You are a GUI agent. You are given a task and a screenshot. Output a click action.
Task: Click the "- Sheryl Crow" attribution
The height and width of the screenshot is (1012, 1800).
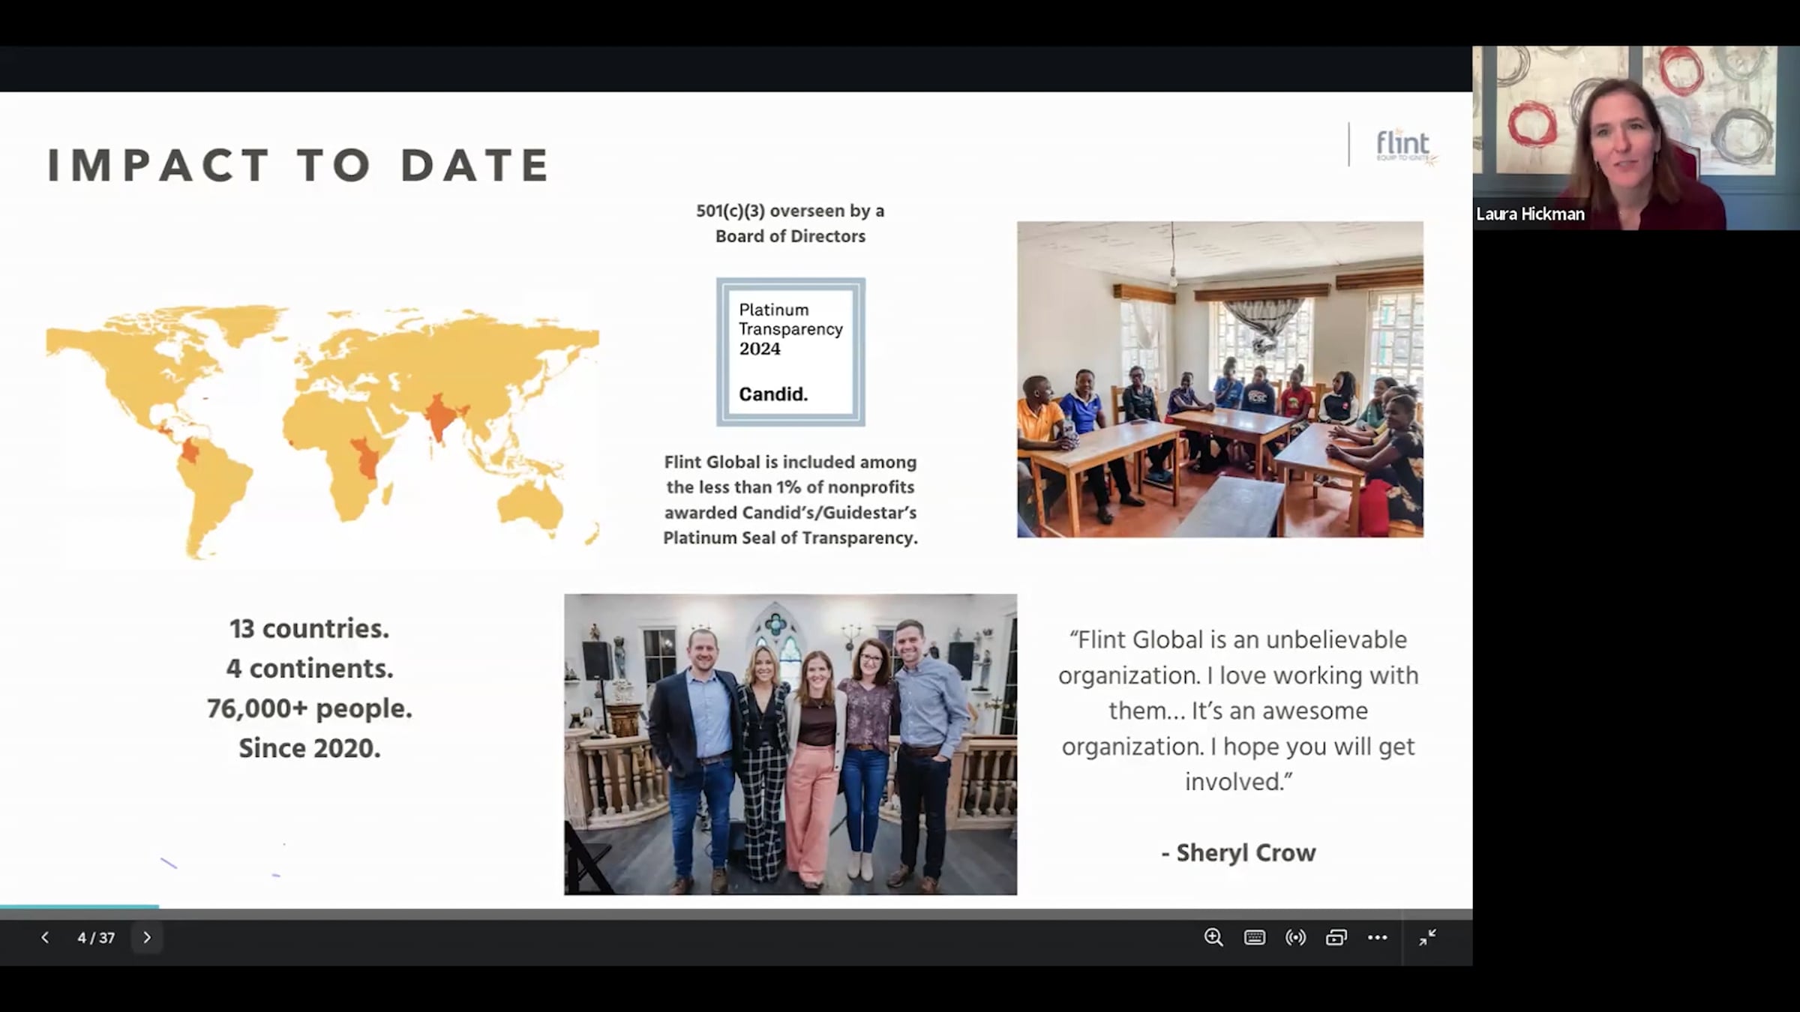pos(1238,853)
